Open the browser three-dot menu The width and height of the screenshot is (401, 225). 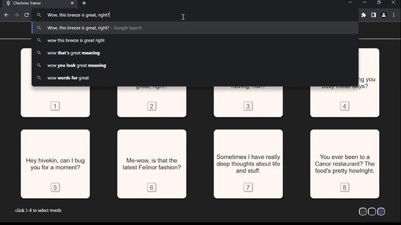pyautogui.click(x=393, y=15)
